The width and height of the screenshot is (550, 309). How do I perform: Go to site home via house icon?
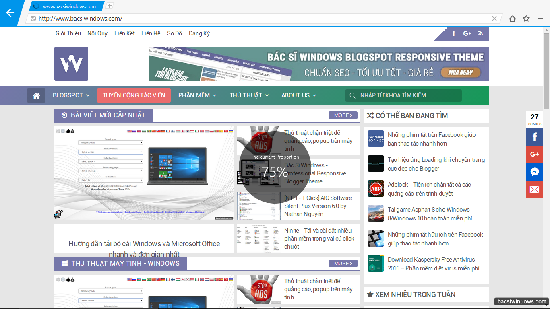(x=36, y=95)
